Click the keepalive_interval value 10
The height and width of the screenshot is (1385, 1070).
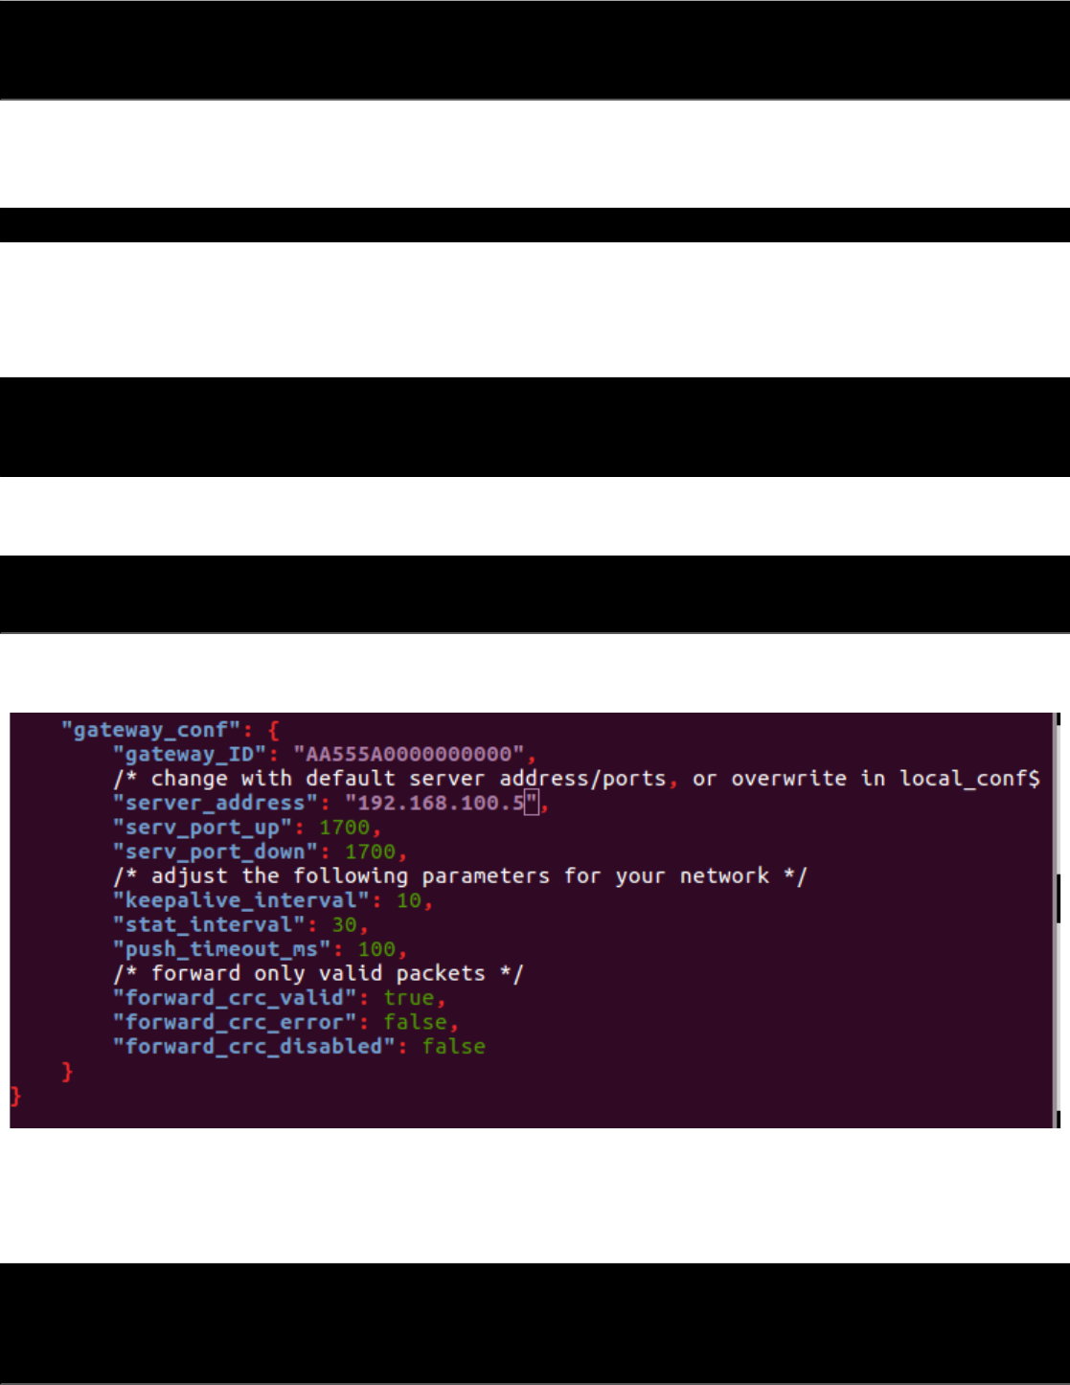click(409, 900)
